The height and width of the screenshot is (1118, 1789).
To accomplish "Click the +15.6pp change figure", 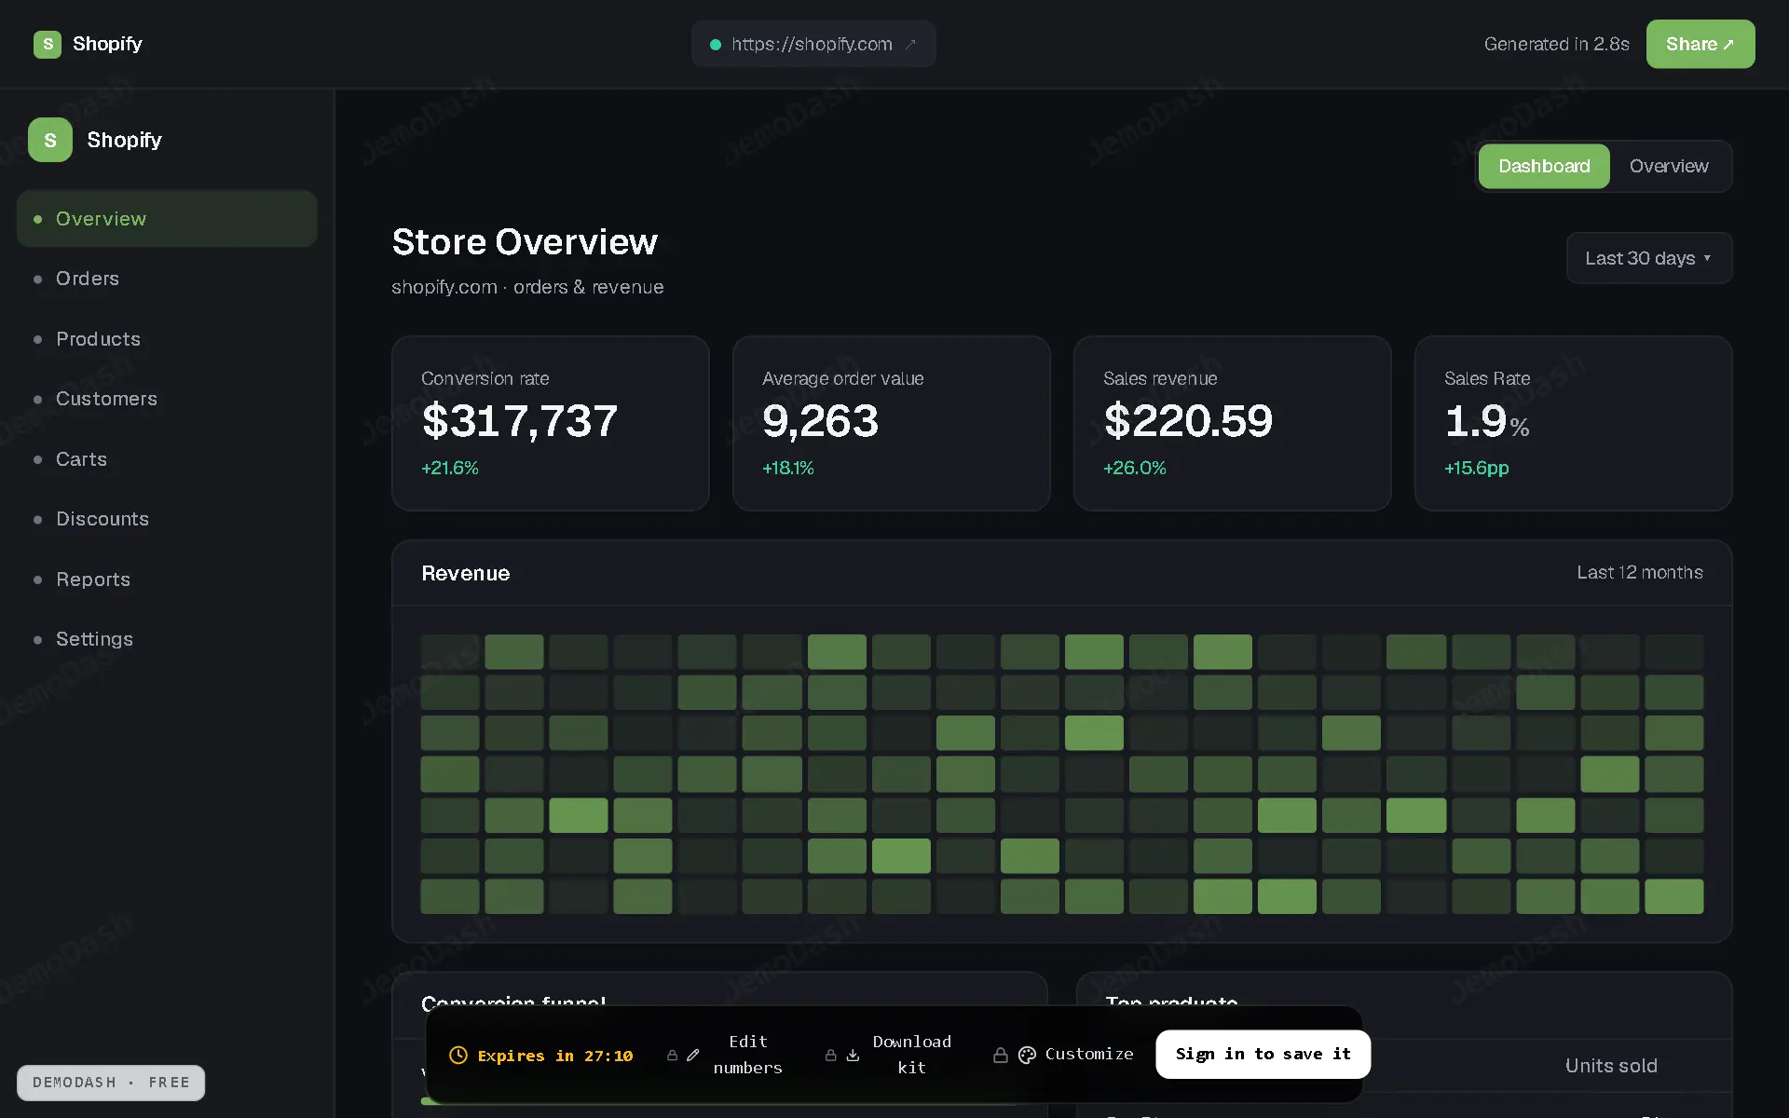I will tap(1477, 468).
